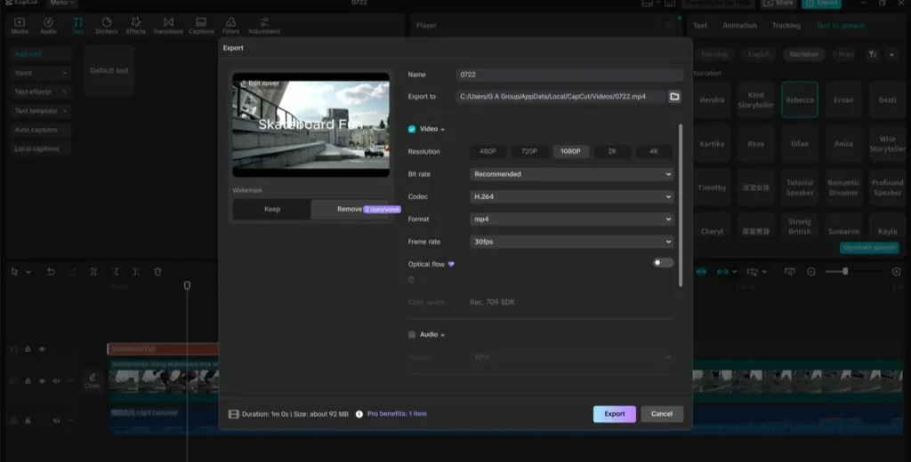Click the Pro benefits info icon
This screenshot has width=911, height=462.
[359, 414]
